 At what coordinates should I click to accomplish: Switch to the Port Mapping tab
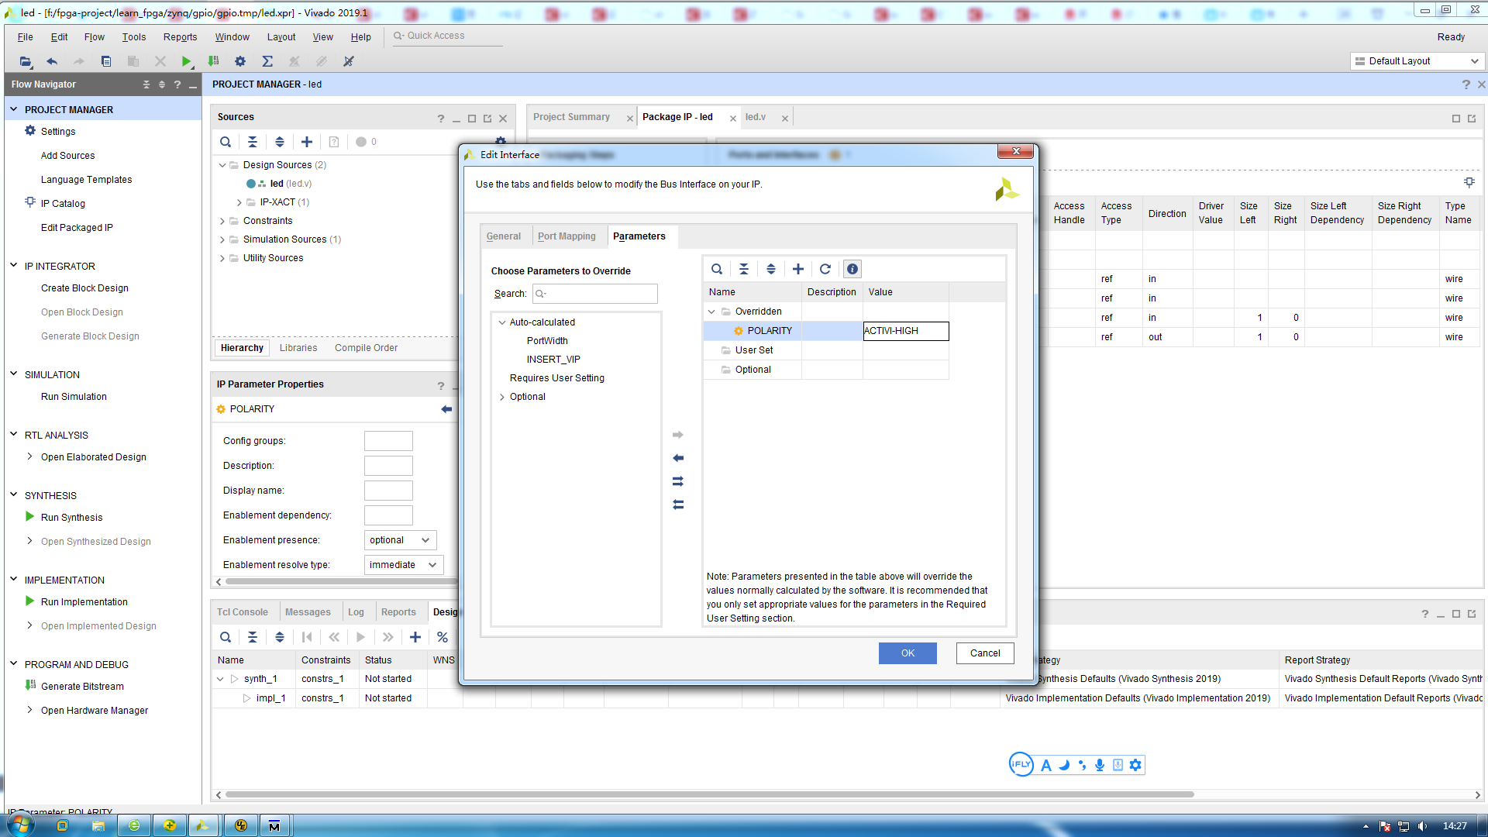[x=567, y=236]
